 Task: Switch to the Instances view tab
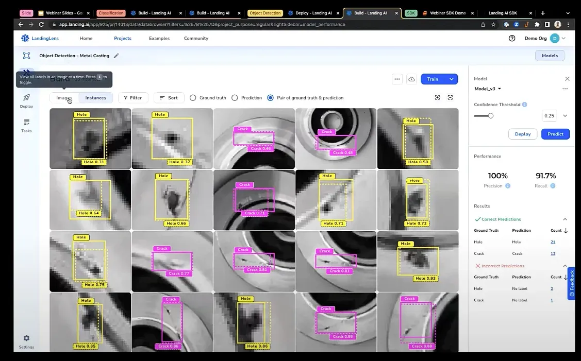(95, 98)
